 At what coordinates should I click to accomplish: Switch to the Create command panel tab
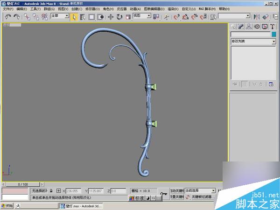tap(233, 27)
